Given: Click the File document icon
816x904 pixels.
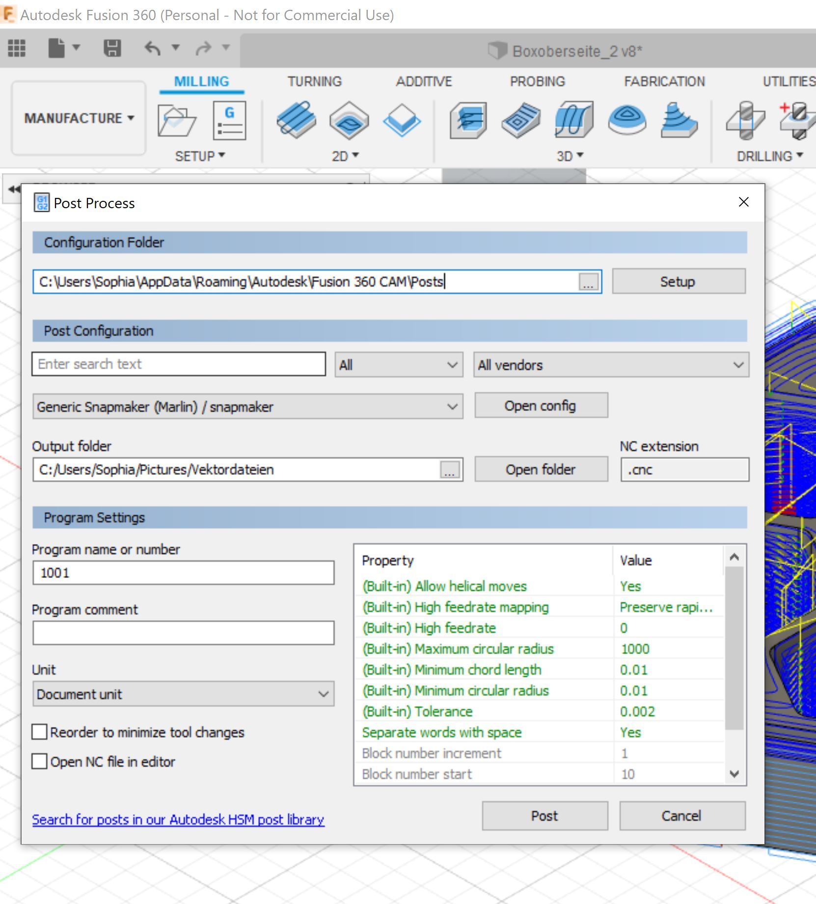Looking at the screenshot, I should [x=56, y=48].
